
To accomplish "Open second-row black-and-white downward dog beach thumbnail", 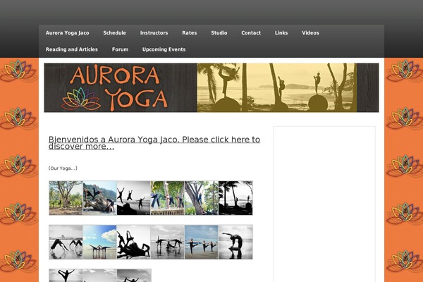I will tap(66, 242).
